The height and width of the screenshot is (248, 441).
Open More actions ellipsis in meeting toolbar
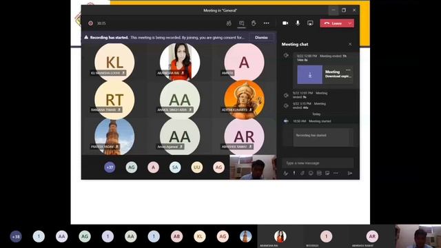point(267,23)
